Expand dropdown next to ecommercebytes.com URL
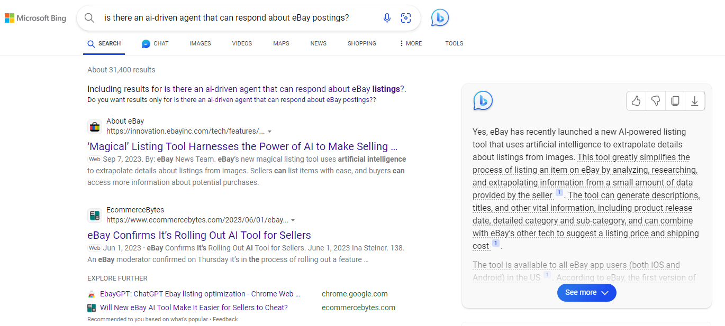The width and height of the screenshot is (725, 326). 293,220
